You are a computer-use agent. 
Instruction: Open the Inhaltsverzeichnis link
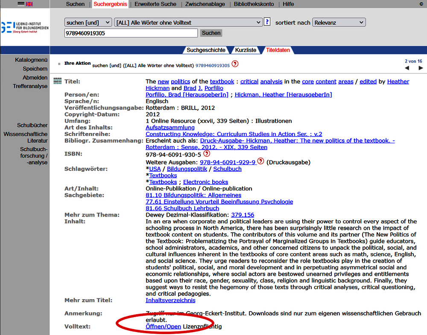point(170,300)
